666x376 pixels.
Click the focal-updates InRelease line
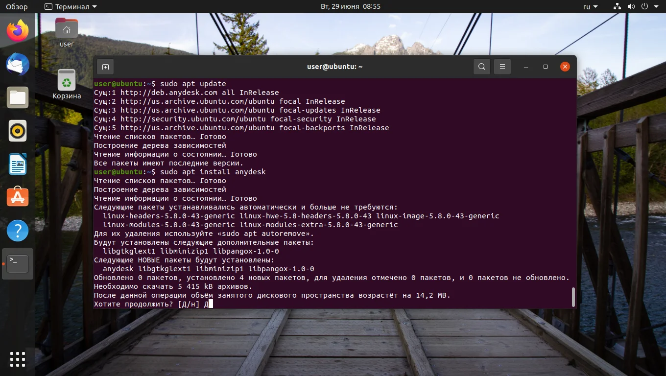pyautogui.click(x=237, y=110)
